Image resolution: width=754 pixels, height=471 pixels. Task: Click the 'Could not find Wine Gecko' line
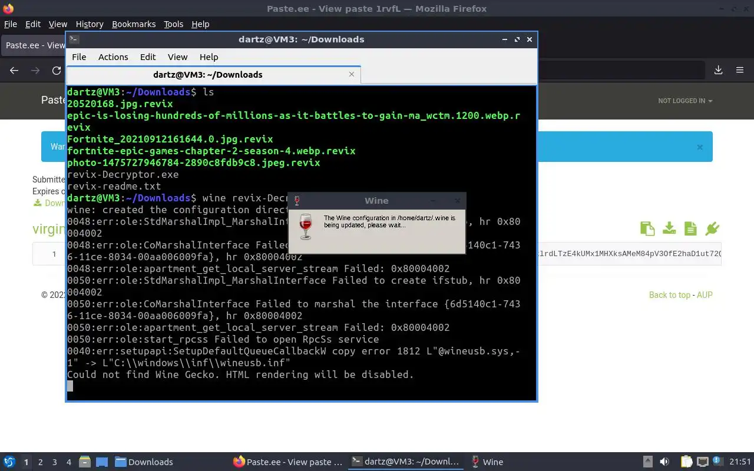240,374
